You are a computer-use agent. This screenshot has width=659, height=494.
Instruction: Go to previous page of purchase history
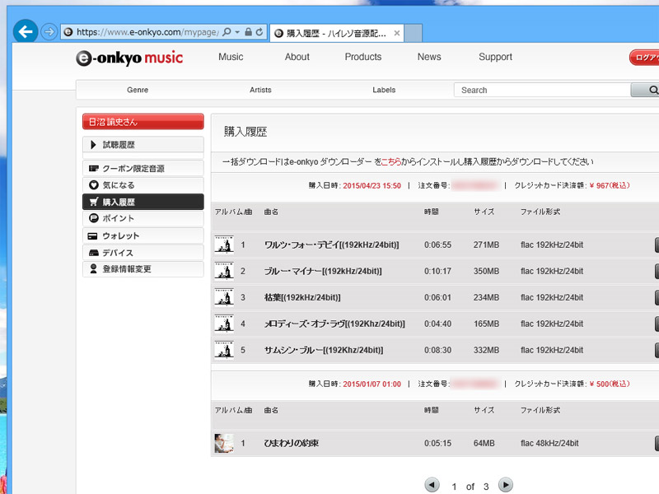click(x=432, y=485)
